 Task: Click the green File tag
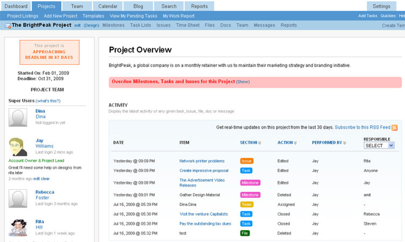tap(245, 233)
